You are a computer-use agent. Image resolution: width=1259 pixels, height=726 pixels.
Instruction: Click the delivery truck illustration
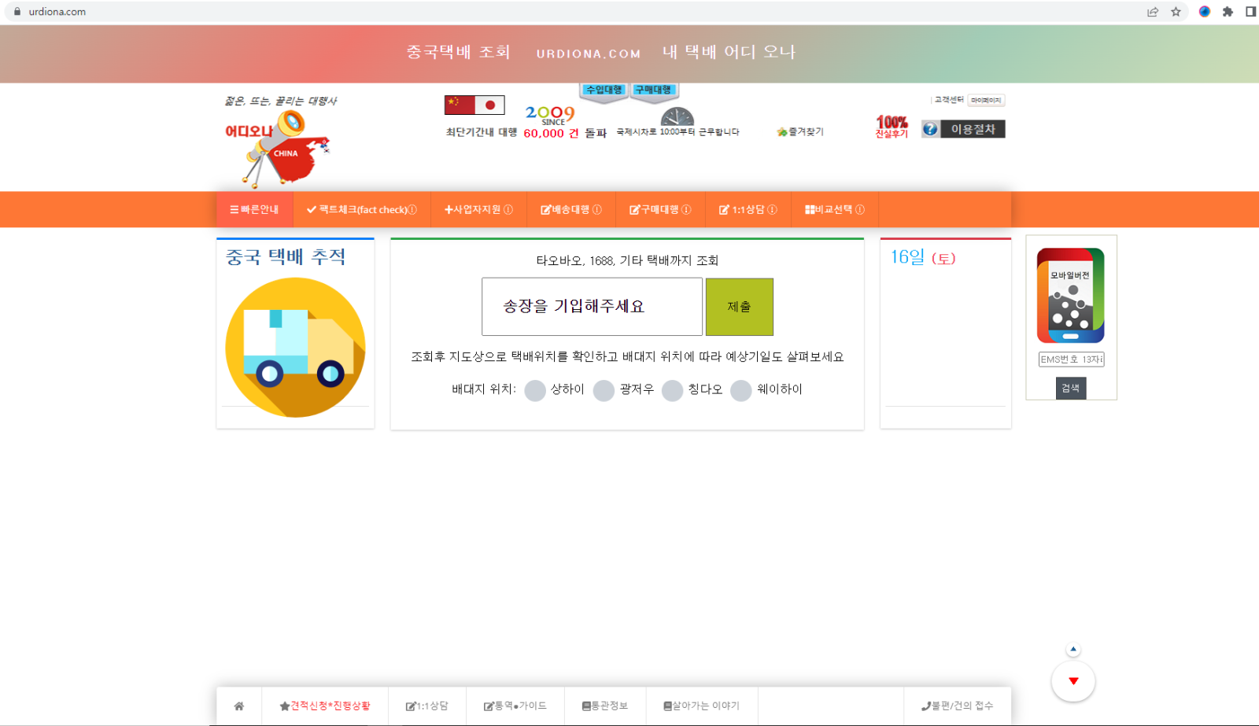295,347
